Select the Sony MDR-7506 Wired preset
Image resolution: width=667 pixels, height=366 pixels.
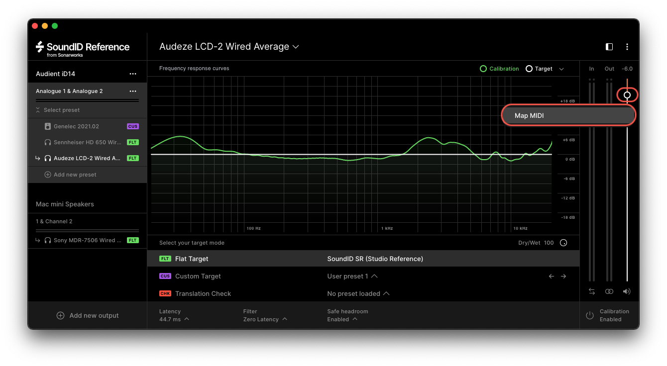coord(87,240)
